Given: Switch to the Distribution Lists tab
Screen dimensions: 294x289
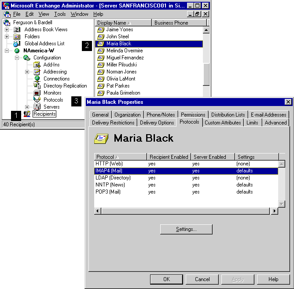Looking at the screenshot, I should pyautogui.click(x=228, y=115).
